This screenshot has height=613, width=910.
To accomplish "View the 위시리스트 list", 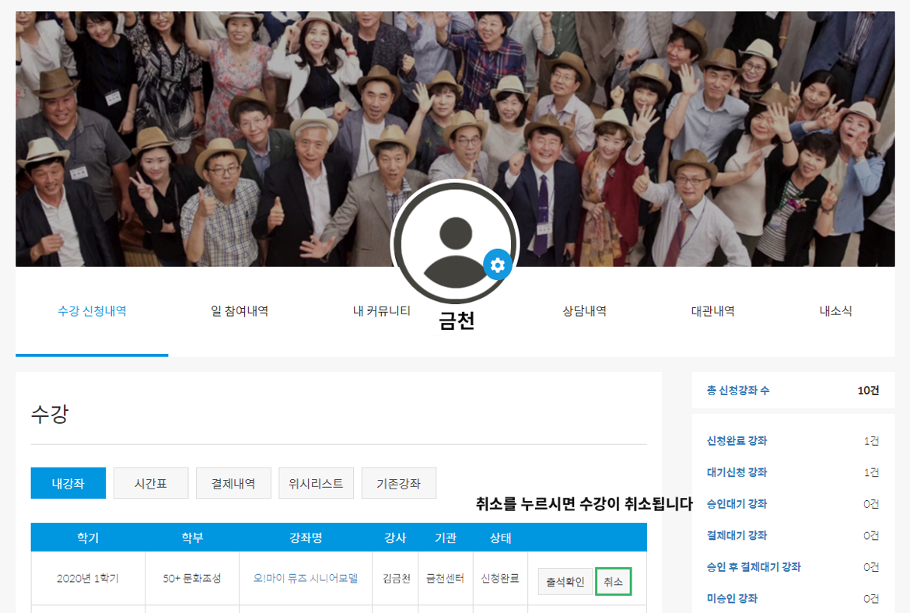I will [x=316, y=483].
